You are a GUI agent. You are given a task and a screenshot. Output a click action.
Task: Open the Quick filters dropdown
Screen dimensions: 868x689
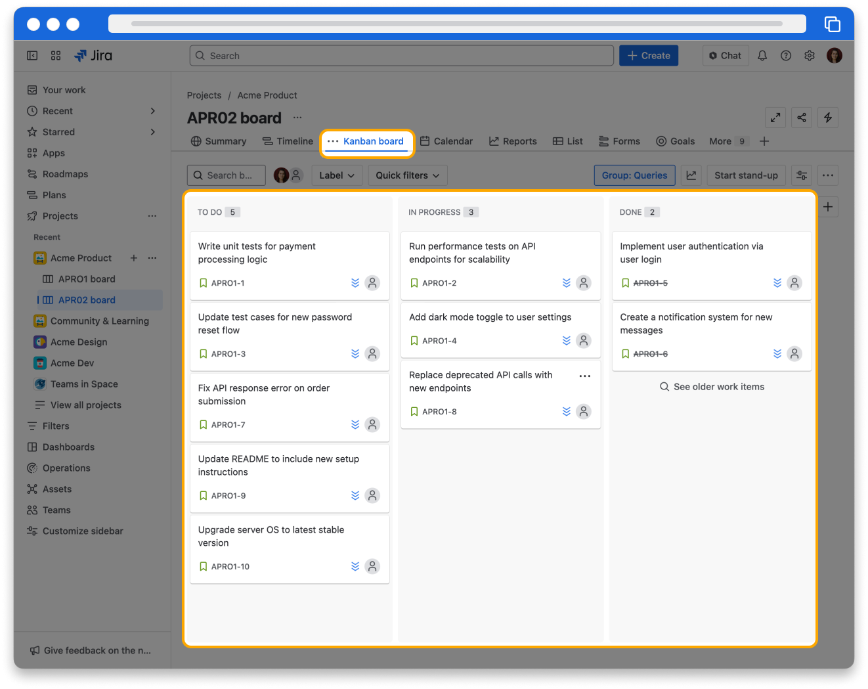(x=408, y=175)
